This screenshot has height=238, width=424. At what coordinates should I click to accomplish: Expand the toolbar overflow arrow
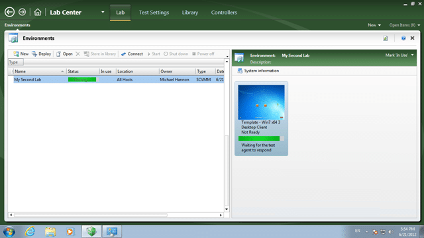(x=227, y=56)
